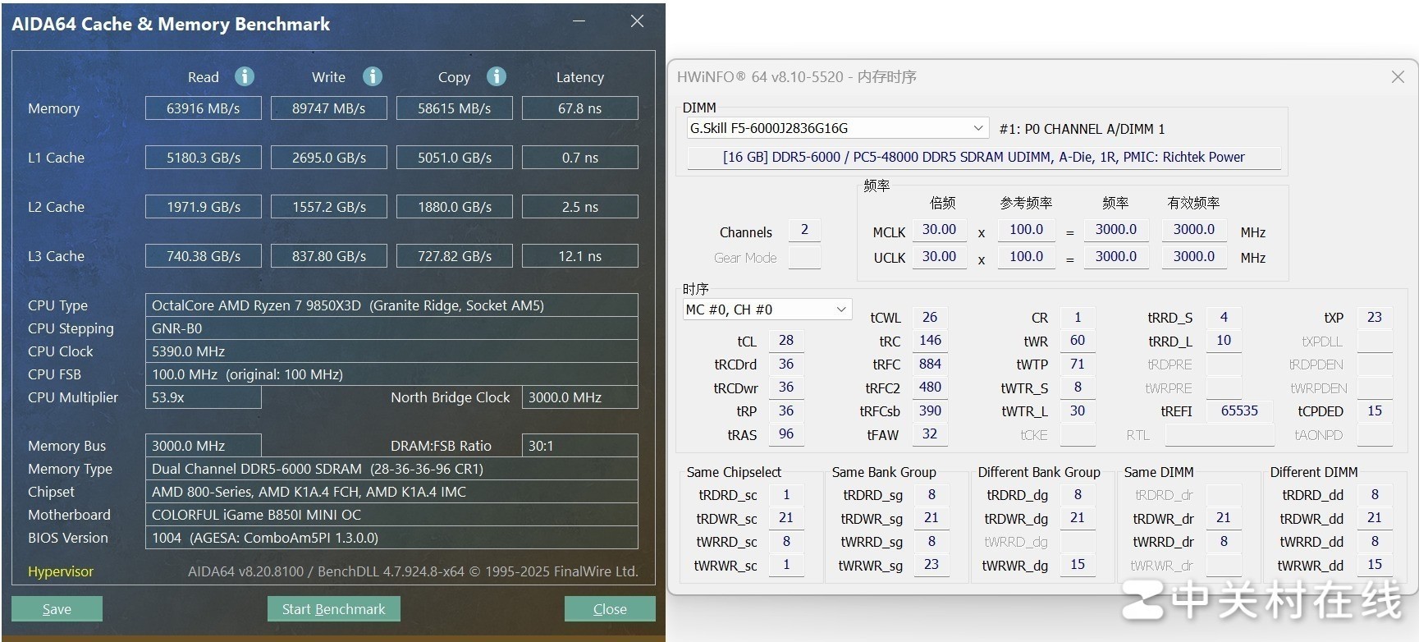Click the Memory Write value 89747 MB/s

329,108
